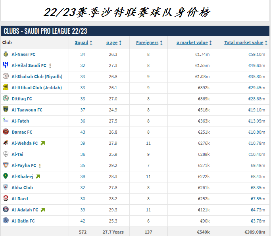This screenshot has width=271, height=236.
Task: Click the Al-Khaleej club name
Action: coord(22,177)
